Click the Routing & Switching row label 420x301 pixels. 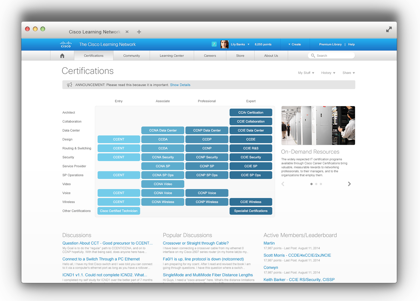click(77, 148)
